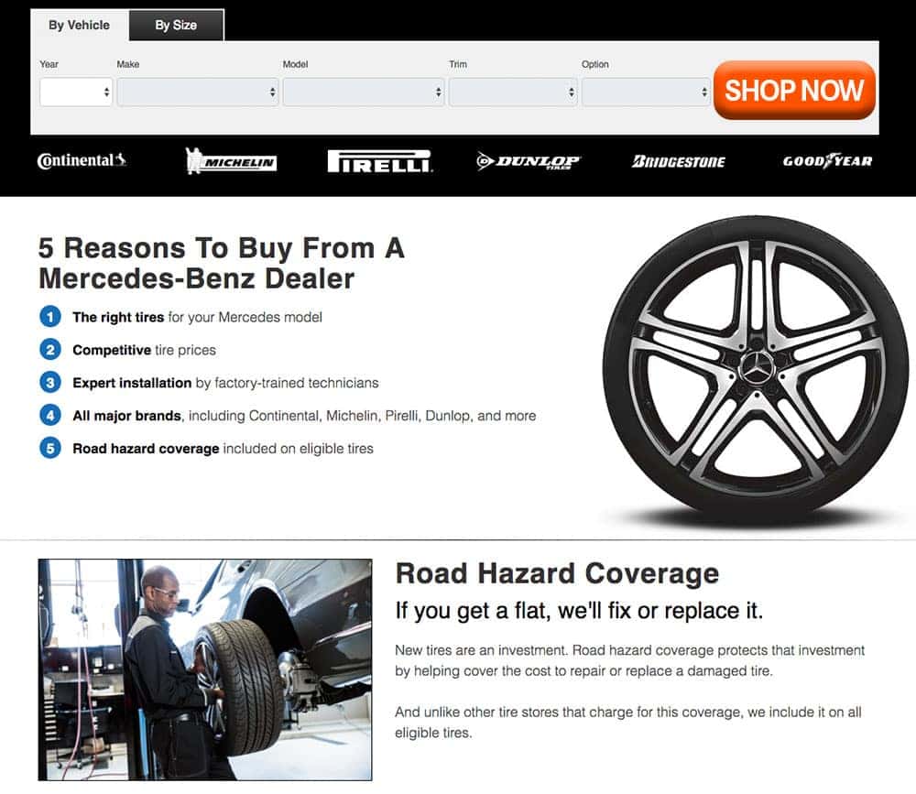Click the 'Year' field label
Image resolution: width=916 pixels, height=794 pixels.
pyautogui.click(x=49, y=64)
